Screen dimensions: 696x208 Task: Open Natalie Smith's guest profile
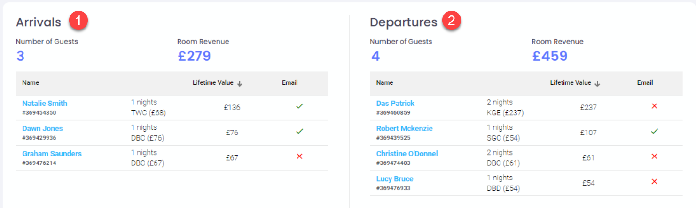point(45,103)
